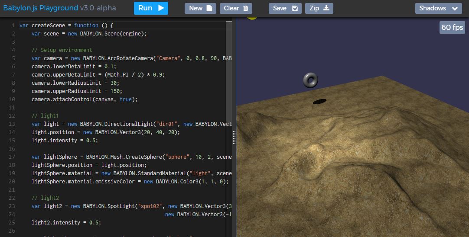Click the '// light2' comment line

(x=45, y=198)
